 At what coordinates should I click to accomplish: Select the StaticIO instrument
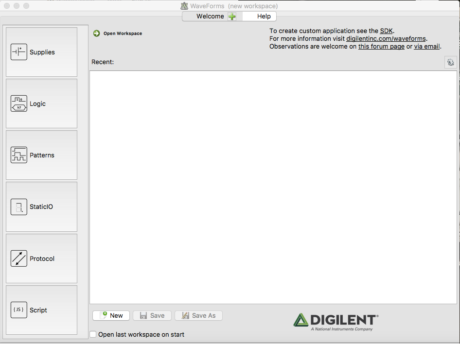(x=42, y=206)
